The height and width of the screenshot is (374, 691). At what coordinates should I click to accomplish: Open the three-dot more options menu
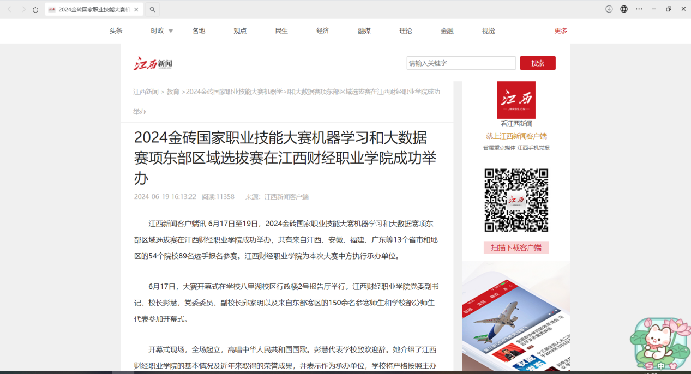pyautogui.click(x=639, y=9)
